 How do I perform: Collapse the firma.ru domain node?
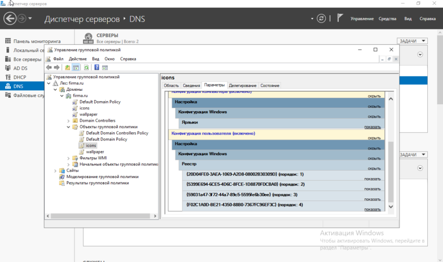coord(62,96)
